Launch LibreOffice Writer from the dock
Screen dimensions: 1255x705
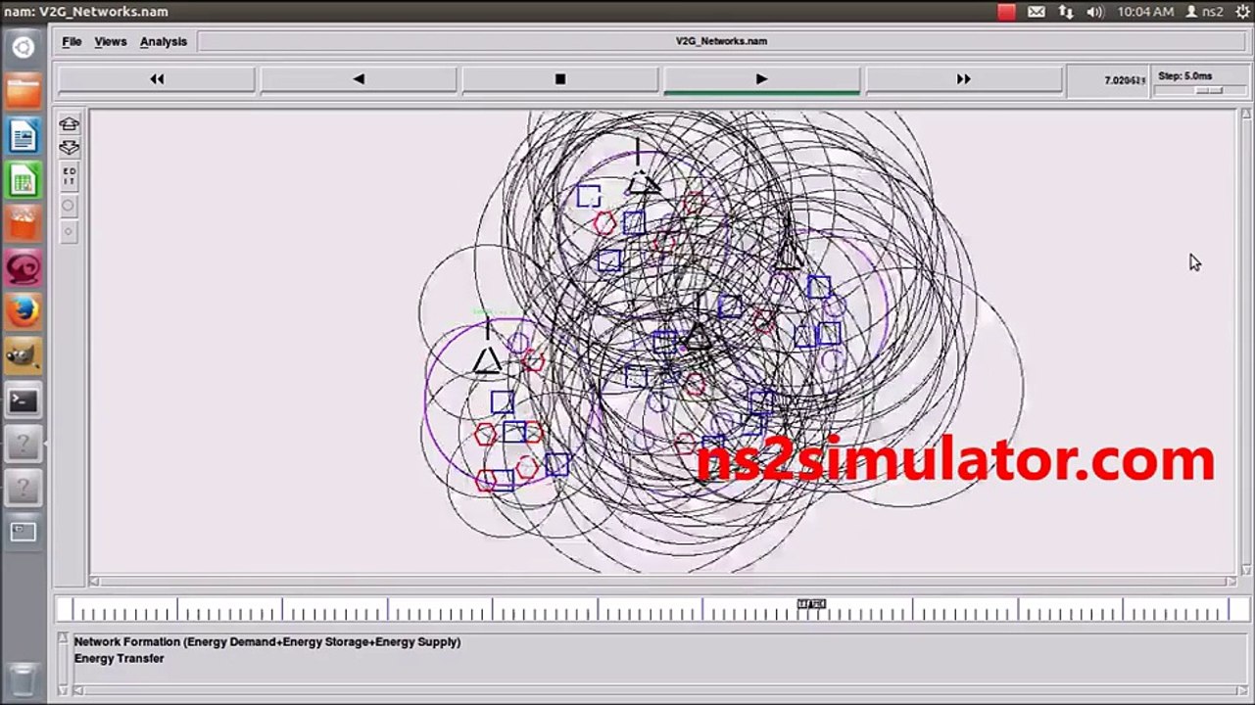pyautogui.click(x=23, y=136)
